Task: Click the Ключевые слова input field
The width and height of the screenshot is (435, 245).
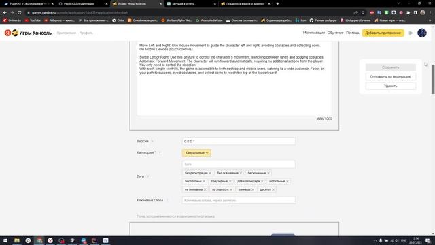Action: 239,200
